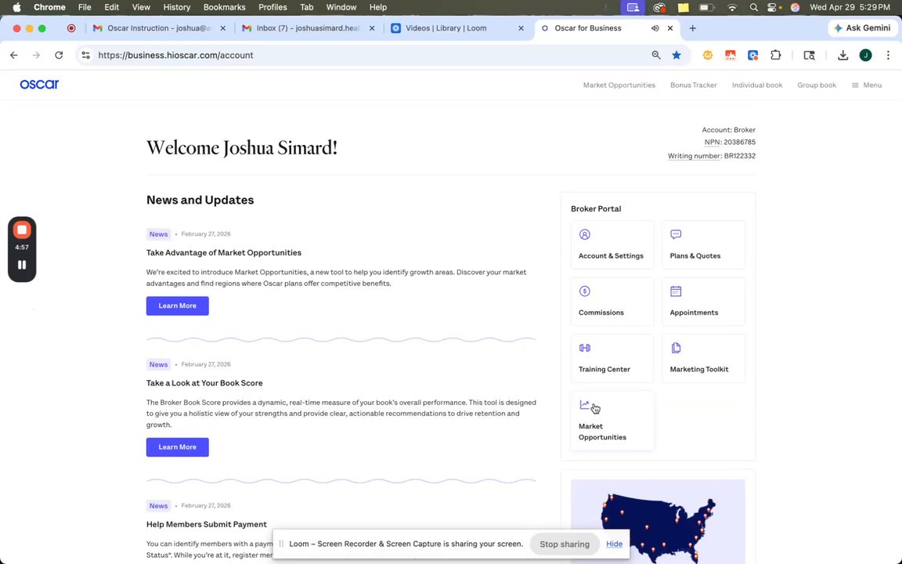902x564 pixels.
Task: Click the Writing number label
Action: [694, 156]
